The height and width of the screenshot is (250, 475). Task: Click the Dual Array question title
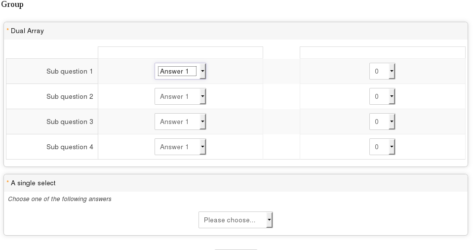click(x=27, y=31)
